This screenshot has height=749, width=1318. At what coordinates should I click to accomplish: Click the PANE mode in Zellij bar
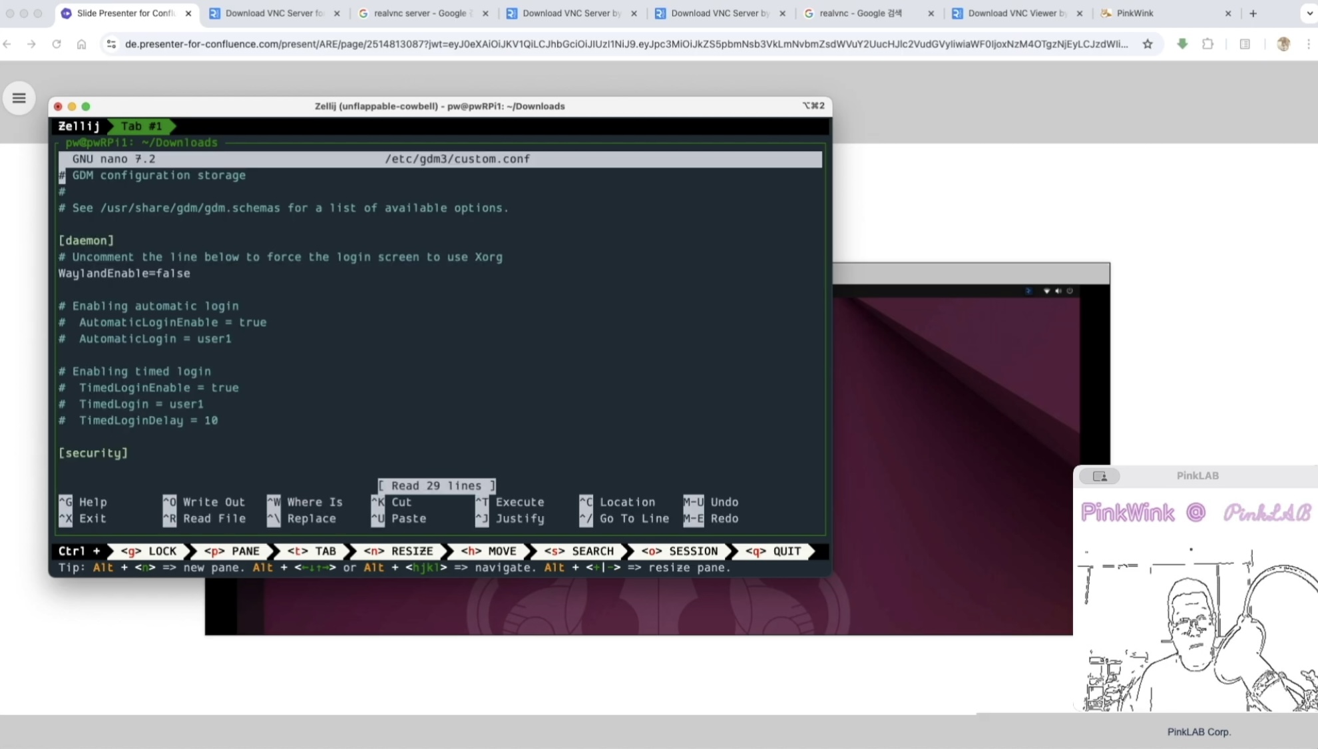click(231, 551)
